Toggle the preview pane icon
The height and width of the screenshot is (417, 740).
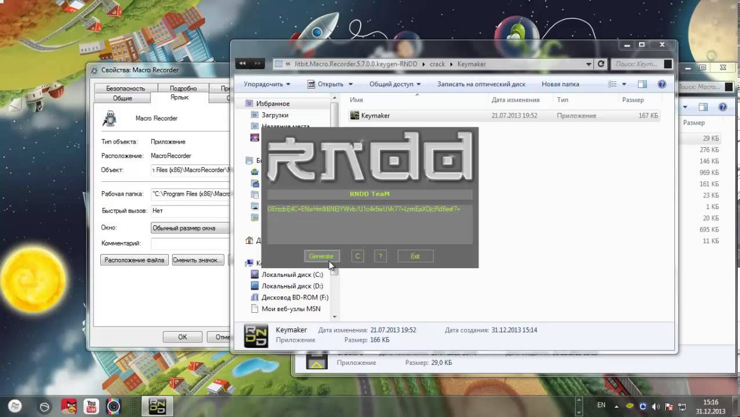(x=642, y=84)
